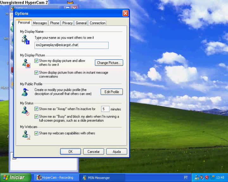This screenshot has height=182, width=228.
Task: Click the My Display Name icon
Action: pyautogui.click(x=26, y=39)
